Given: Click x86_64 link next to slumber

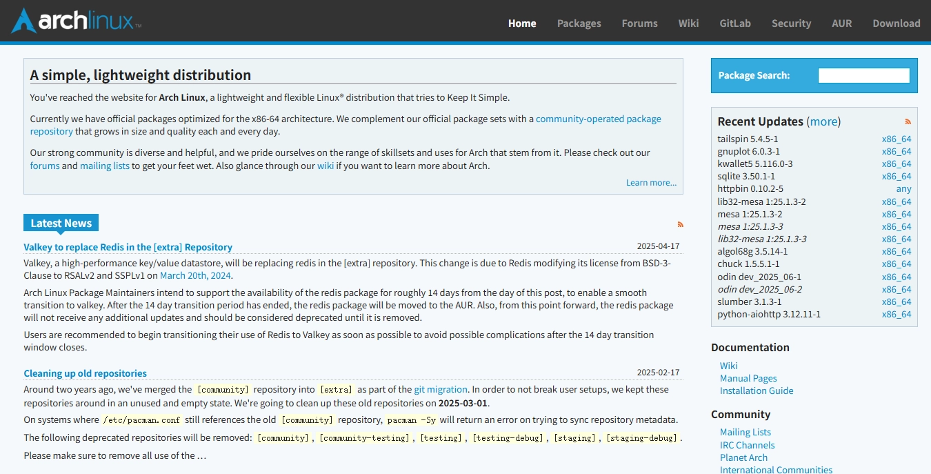Looking at the screenshot, I should pyautogui.click(x=897, y=302).
